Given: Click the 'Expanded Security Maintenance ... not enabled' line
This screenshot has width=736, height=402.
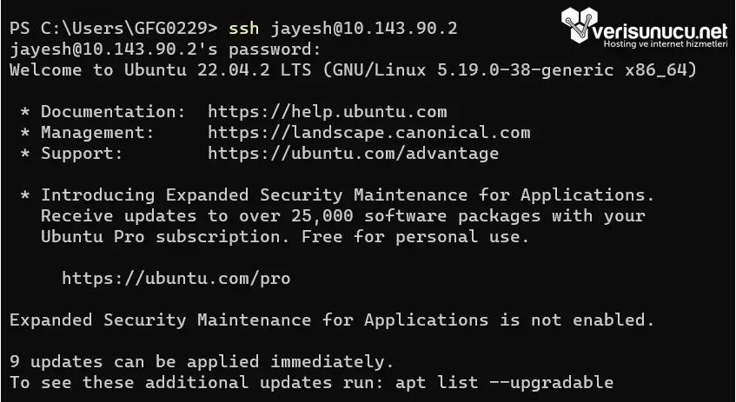Looking at the screenshot, I should pyautogui.click(x=332, y=320).
